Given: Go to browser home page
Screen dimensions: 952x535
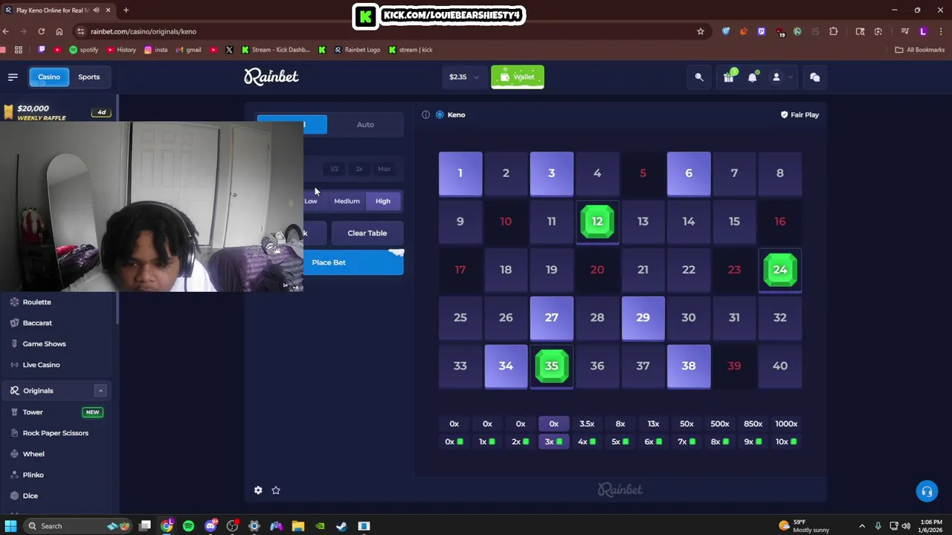Looking at the screenshot, I should 59,31.
